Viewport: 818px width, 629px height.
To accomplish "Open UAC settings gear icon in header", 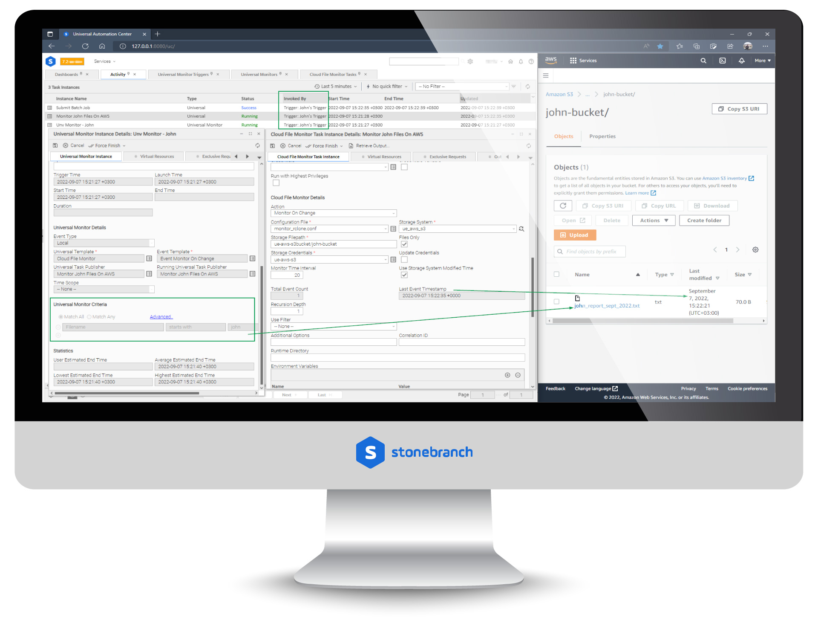I will pos(470,61).
